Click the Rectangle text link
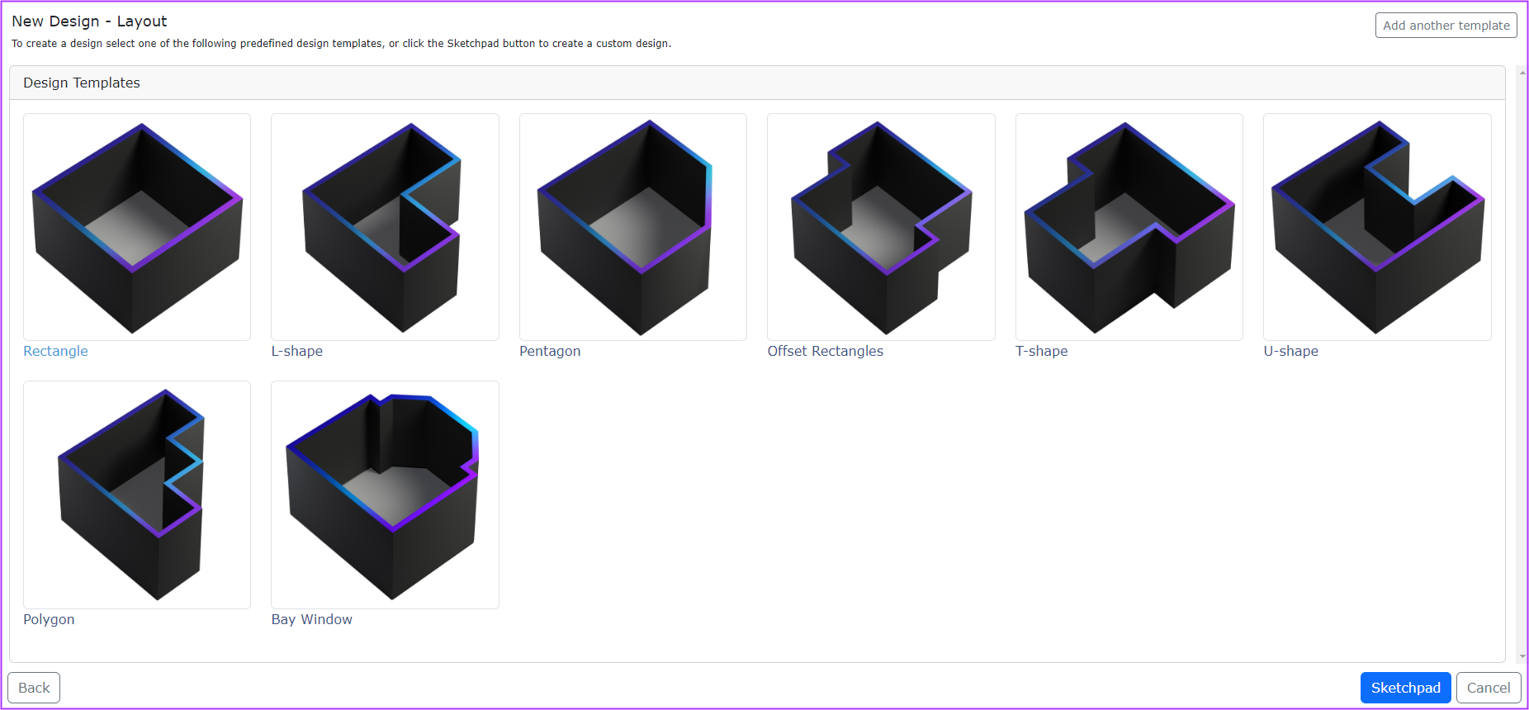This screenshot has height=710, width=1529. 55,351
